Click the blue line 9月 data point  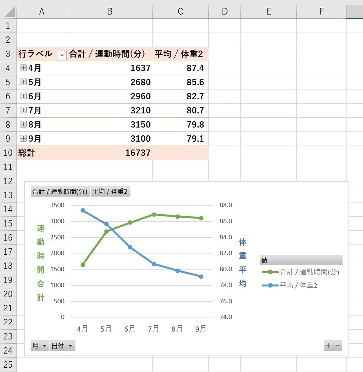pyautogui.click(x=201, y=277)
